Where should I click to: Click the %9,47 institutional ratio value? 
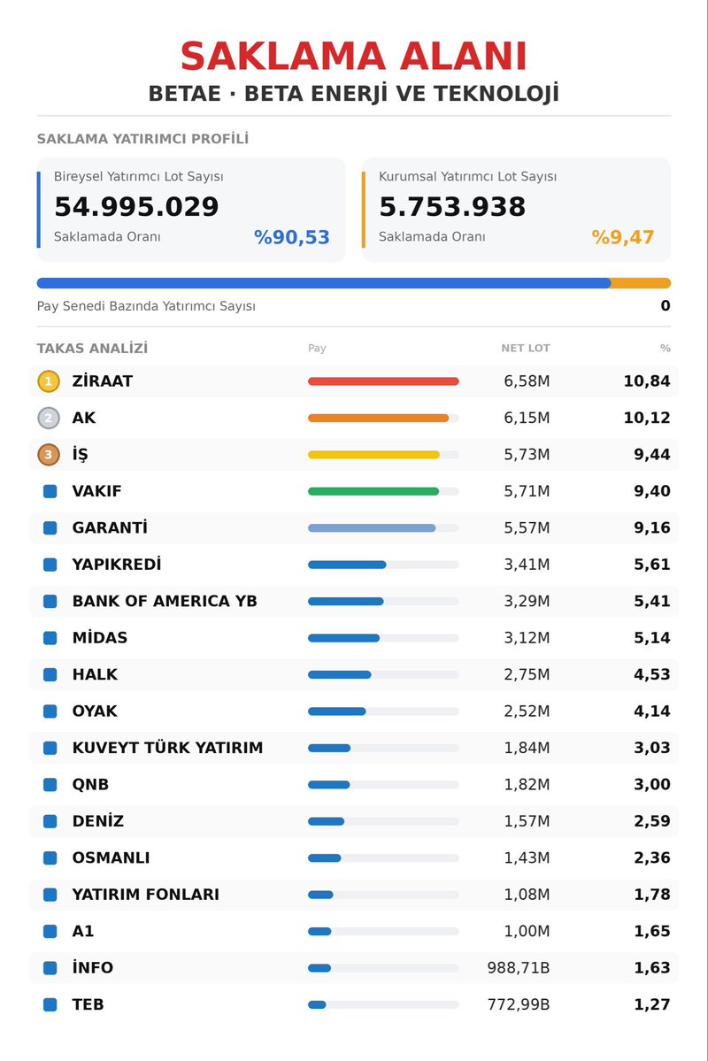623,237
